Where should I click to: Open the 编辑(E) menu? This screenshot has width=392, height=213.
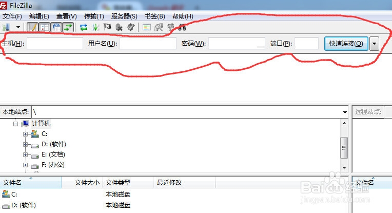(39, 16)
